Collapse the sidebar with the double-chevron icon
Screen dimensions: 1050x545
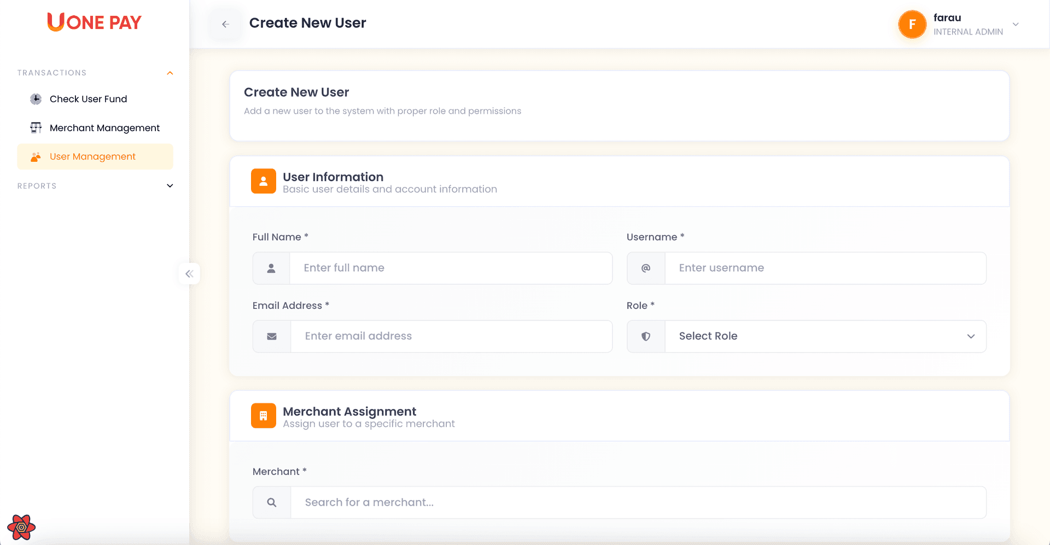tap(189, 274)
